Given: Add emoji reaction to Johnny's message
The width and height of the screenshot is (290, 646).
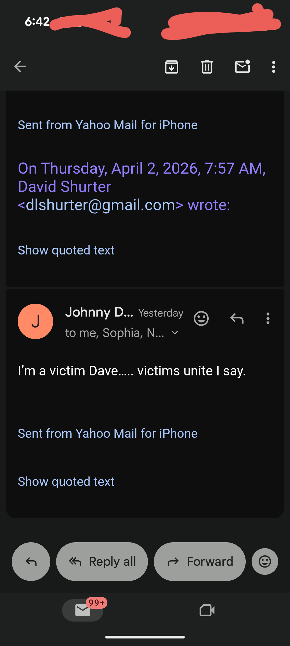Looking at the screenshot, I should (x=201, y=319).
